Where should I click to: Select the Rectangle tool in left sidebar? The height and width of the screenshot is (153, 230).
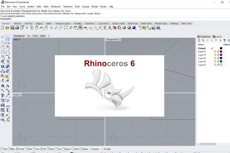8,52
